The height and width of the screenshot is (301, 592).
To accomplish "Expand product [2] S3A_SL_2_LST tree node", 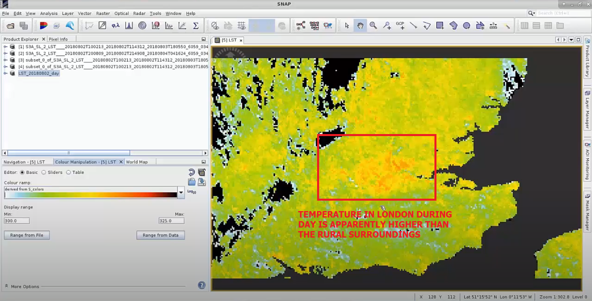I will (x=6, y=53).
